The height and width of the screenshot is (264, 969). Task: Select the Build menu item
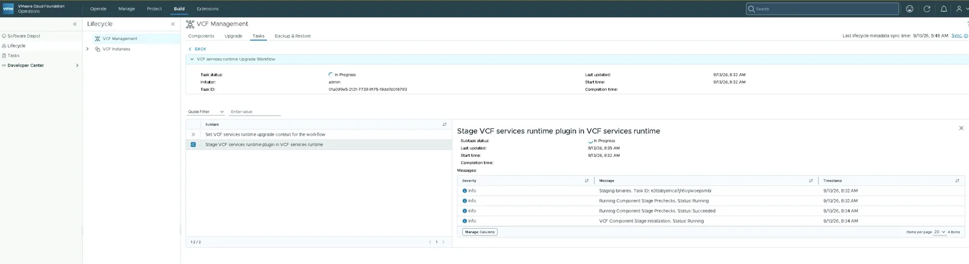point(179,9)
